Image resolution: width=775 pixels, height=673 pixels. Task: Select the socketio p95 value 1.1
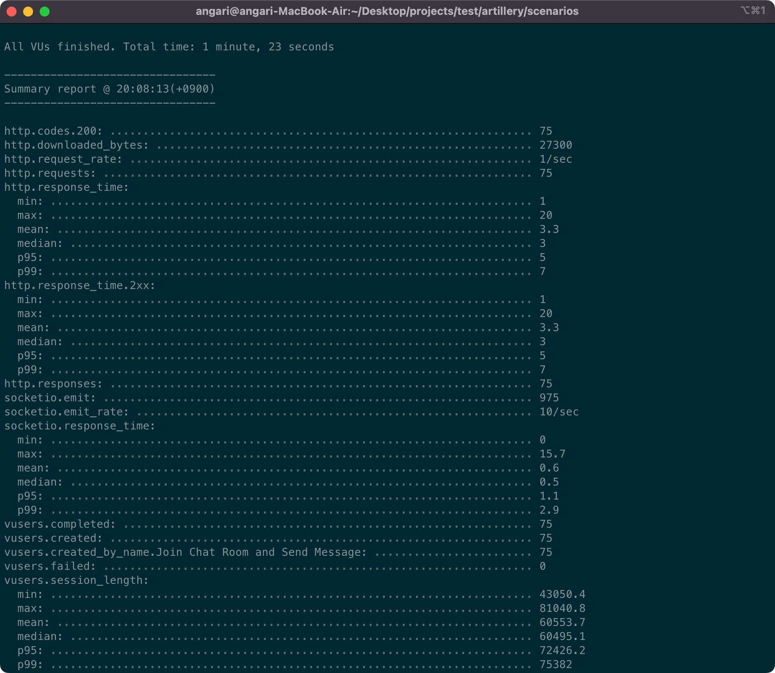click(549, 496)
